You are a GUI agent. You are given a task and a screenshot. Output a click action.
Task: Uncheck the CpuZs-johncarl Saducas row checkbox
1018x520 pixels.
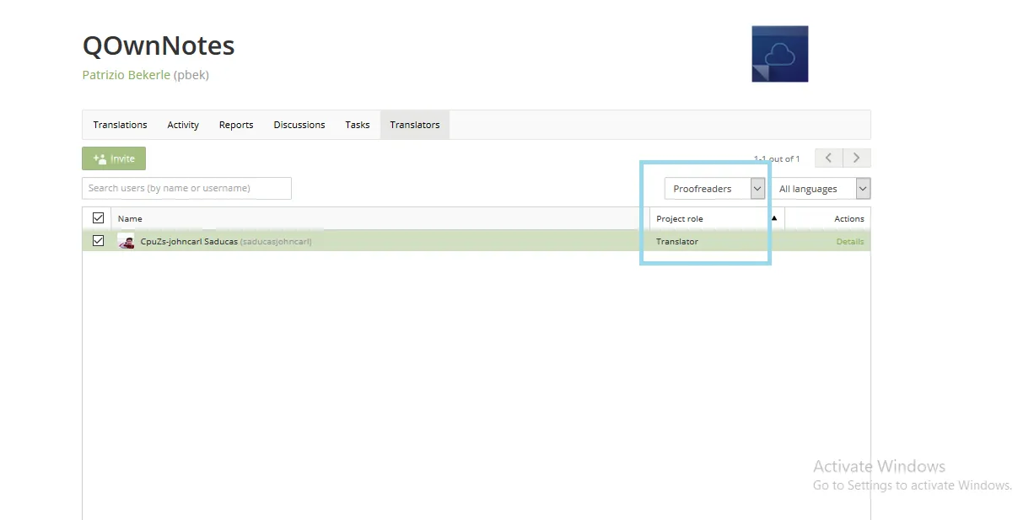click(x=98, y=241)
